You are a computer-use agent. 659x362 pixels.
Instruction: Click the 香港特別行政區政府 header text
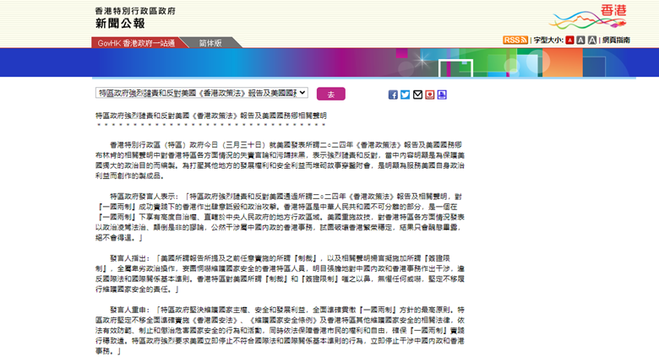coord(135,10)
